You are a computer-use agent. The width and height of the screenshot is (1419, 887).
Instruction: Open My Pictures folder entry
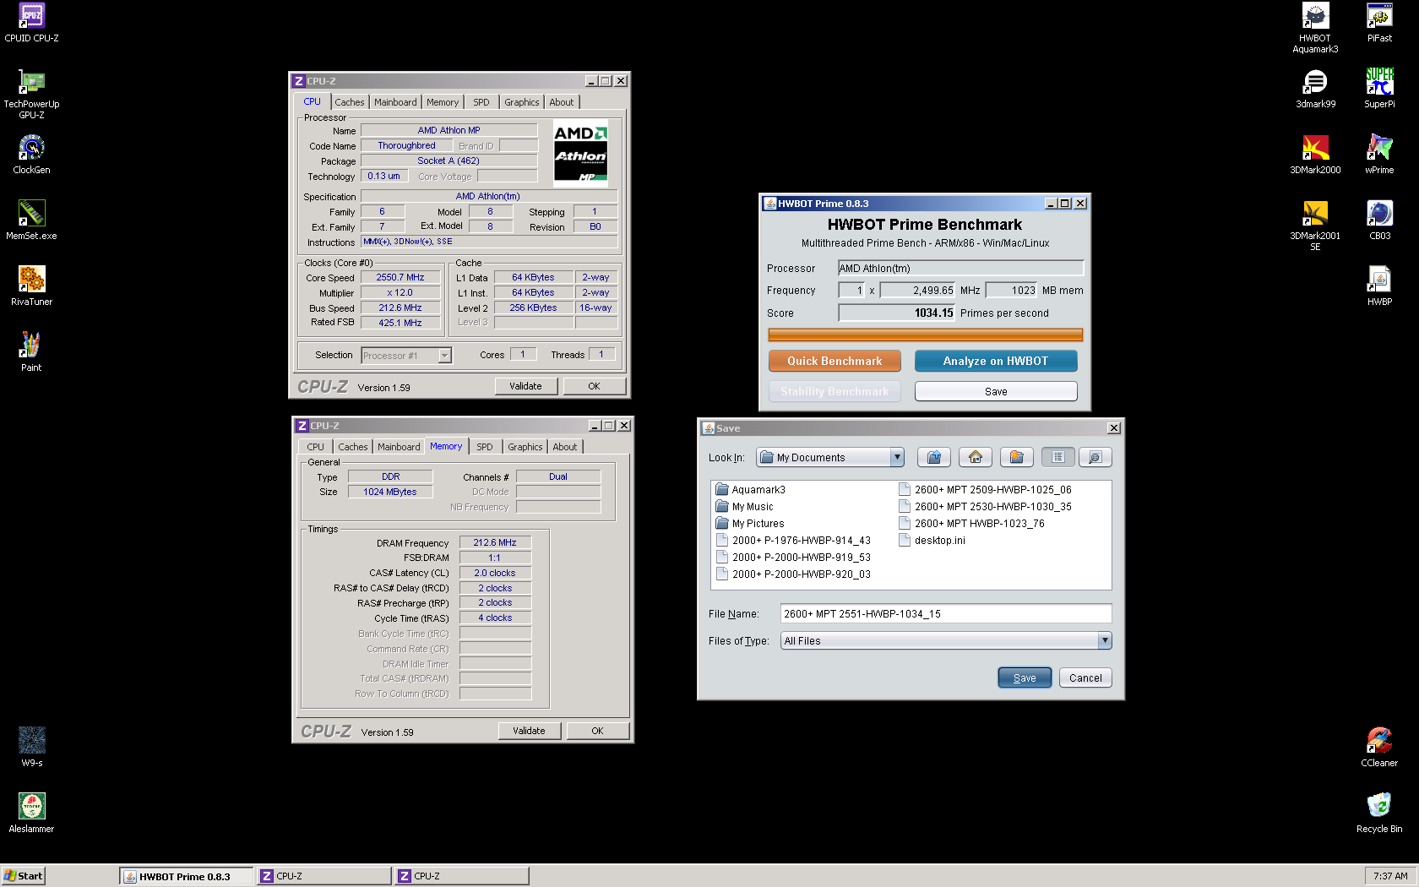tap(749, 523)
